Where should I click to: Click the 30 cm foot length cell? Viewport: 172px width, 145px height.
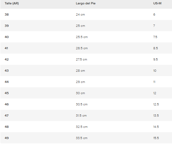[x=80, y=93]
